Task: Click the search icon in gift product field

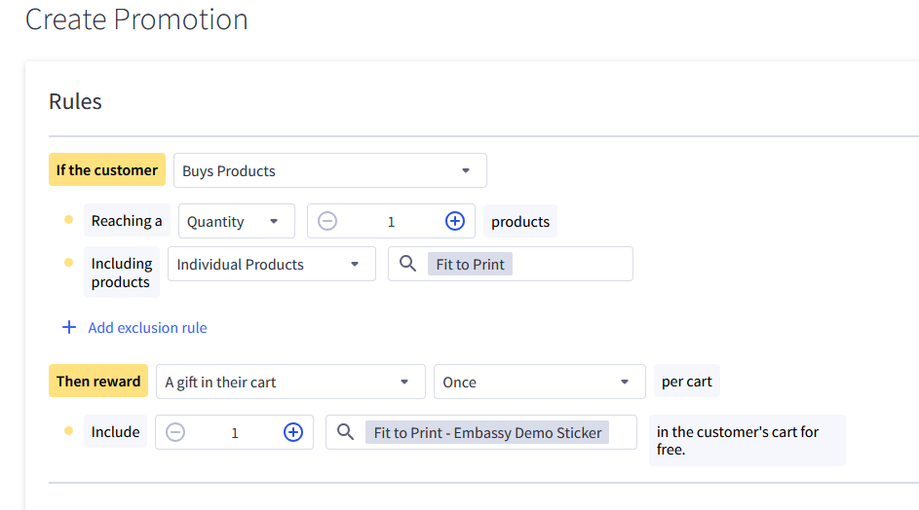Action: point(345,433)
